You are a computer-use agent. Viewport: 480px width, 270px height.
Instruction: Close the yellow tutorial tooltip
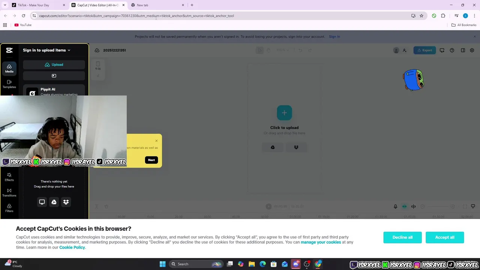pyautogui.click(x=156, y=141)
